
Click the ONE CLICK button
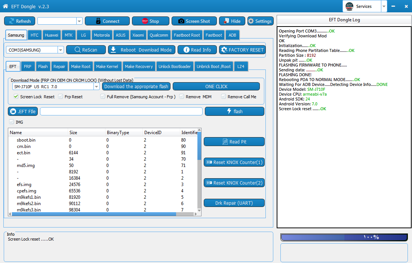click(x=216, y=86)
